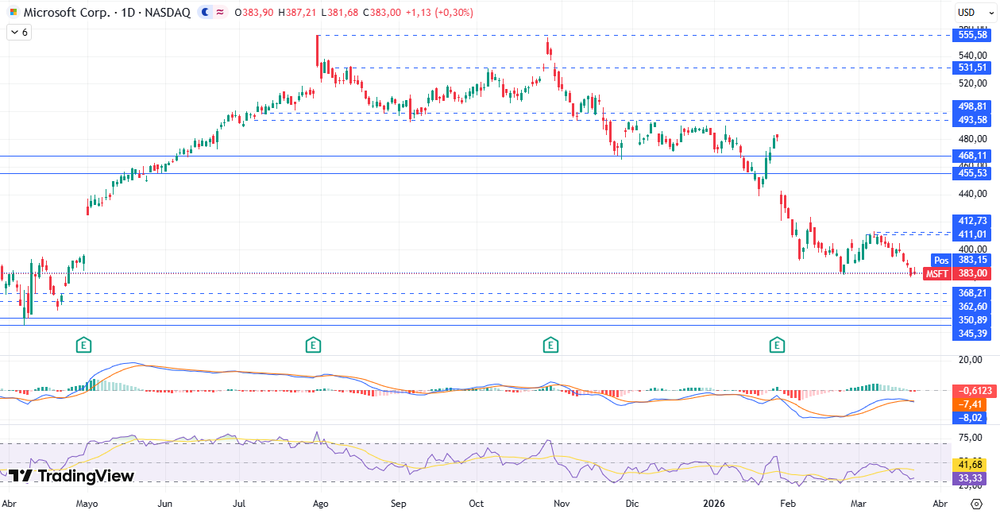This screenshot has height=514, width=1000.
Task: Open the earnings 'E' marker near Ago
Action: [313, 345]
